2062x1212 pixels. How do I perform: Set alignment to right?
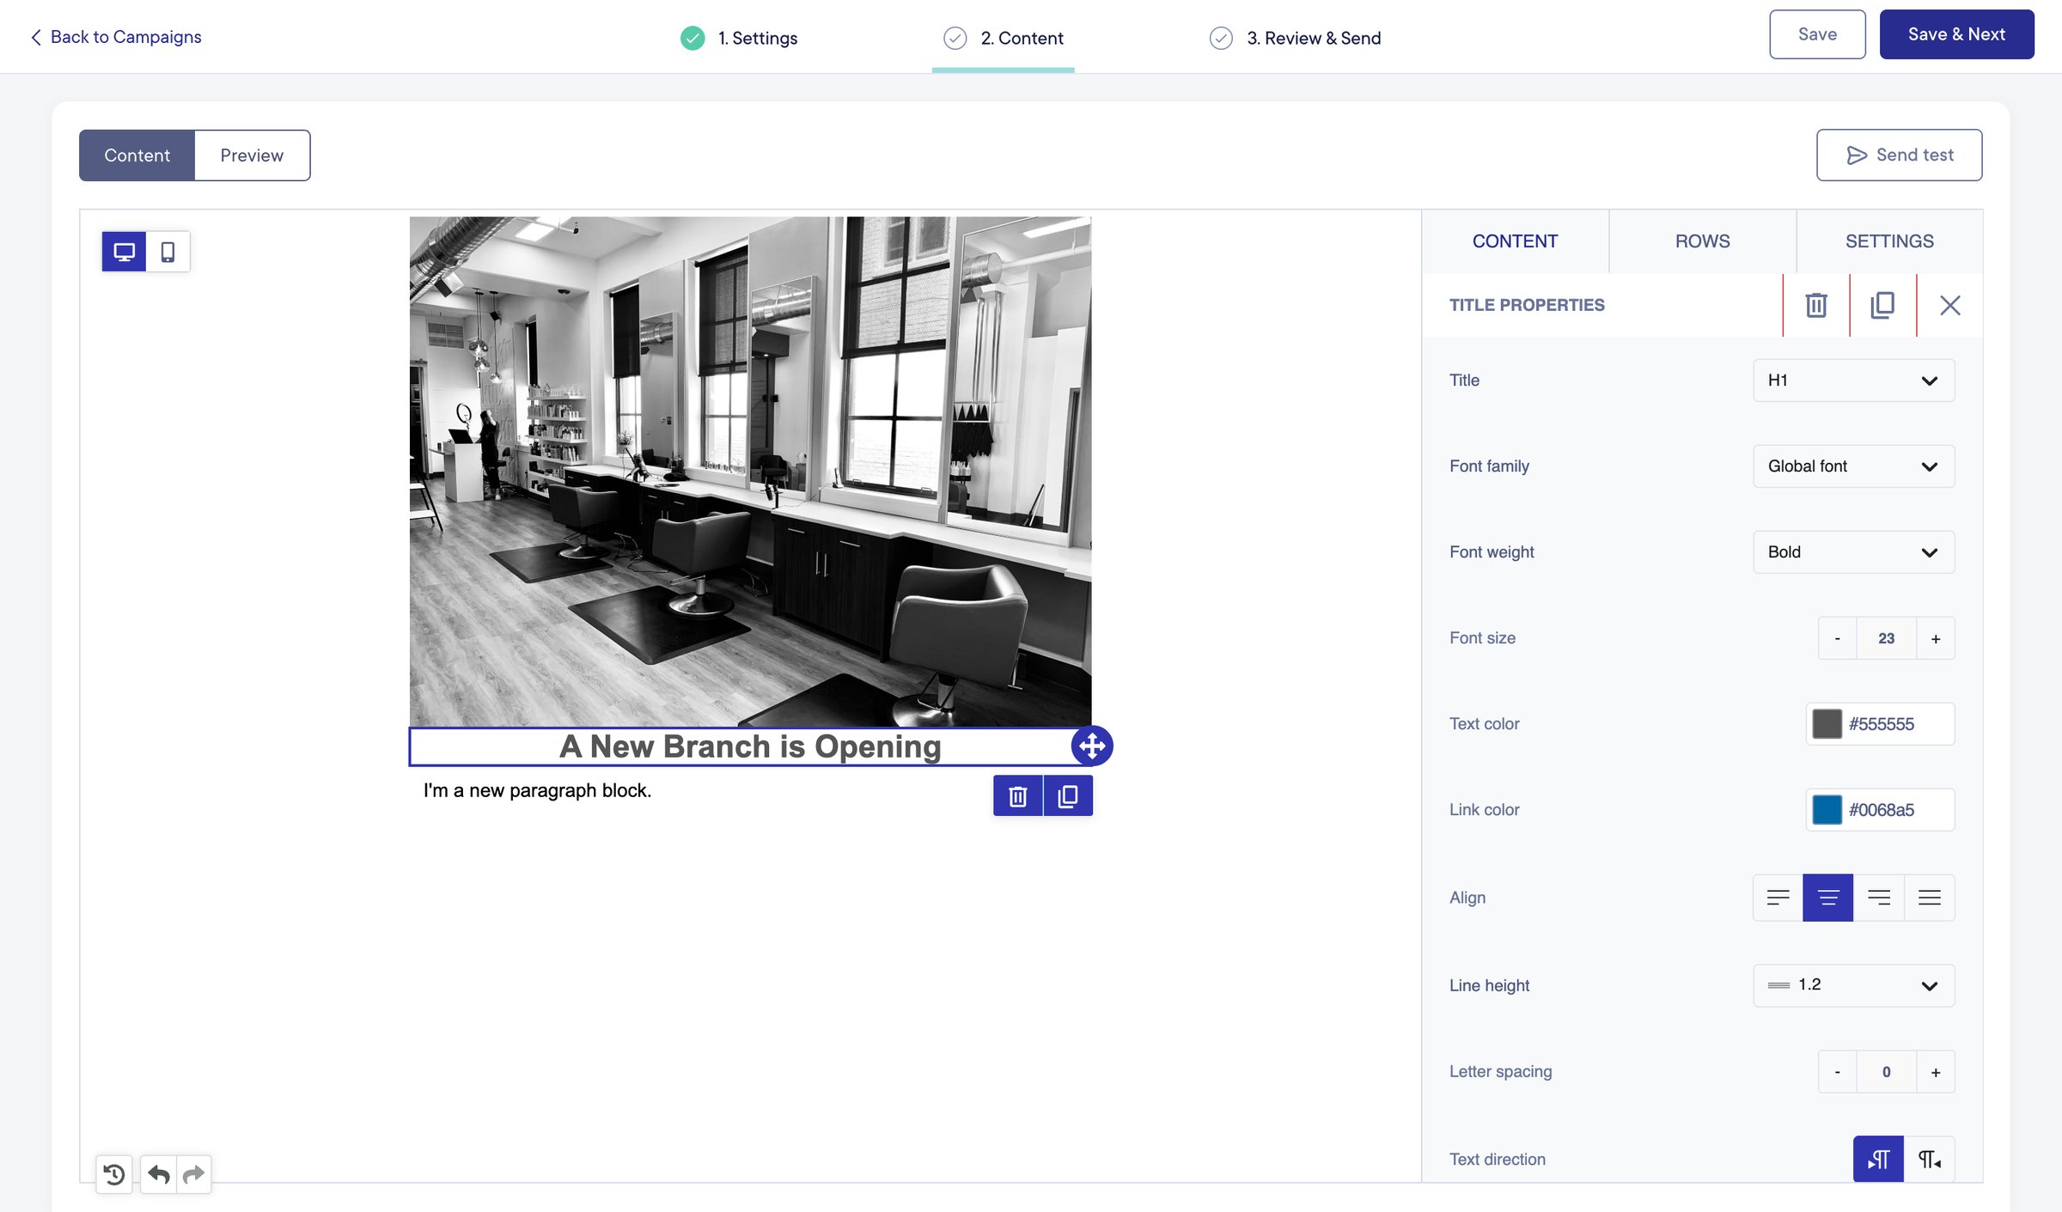[x=1879, y=898]
